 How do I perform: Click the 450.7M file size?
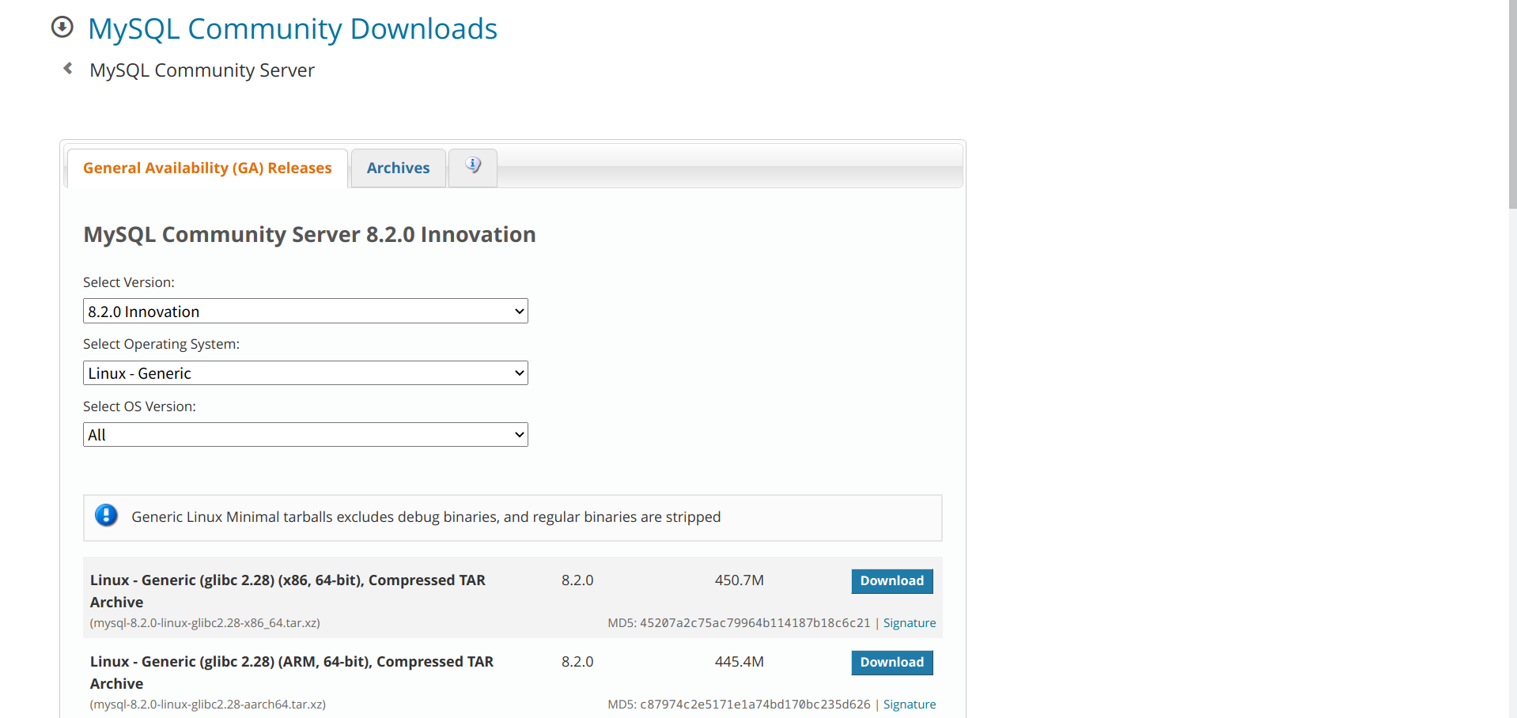pyautogui.click(x=740, y=580)
